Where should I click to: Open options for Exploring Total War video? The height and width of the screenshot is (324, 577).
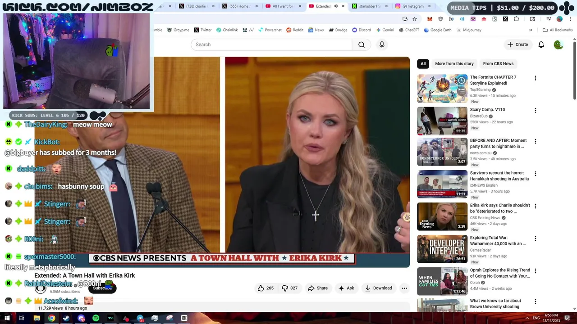pyautogui.click(x=535, y=238)
